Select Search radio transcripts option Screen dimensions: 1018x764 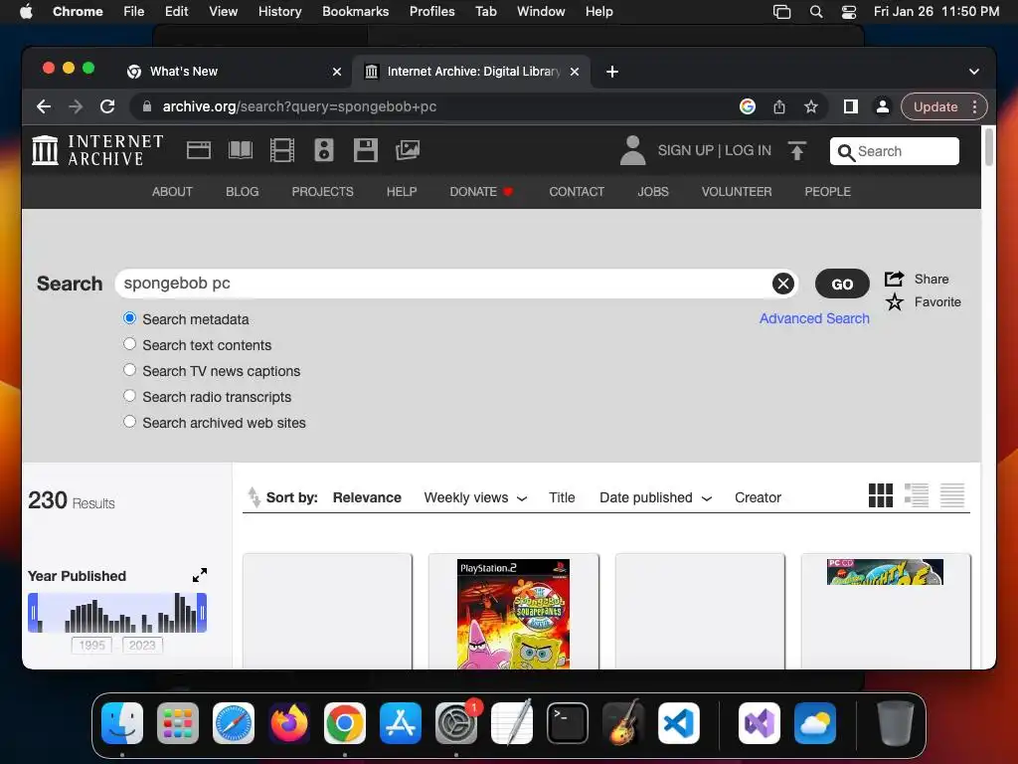(130, 396)
